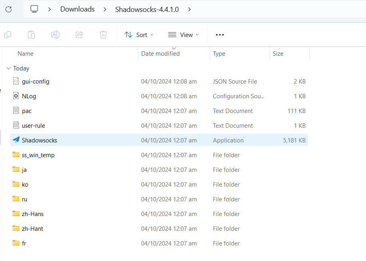Expand the chevron after Downloads
This screenshot has width=366, height=261.
coord(105,9)
